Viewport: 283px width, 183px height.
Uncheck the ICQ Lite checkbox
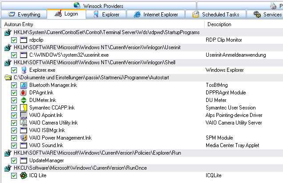(14, 175)
